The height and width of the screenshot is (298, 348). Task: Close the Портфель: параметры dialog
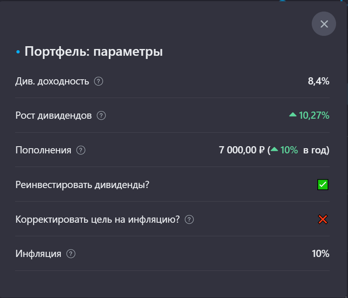point(324,24)
